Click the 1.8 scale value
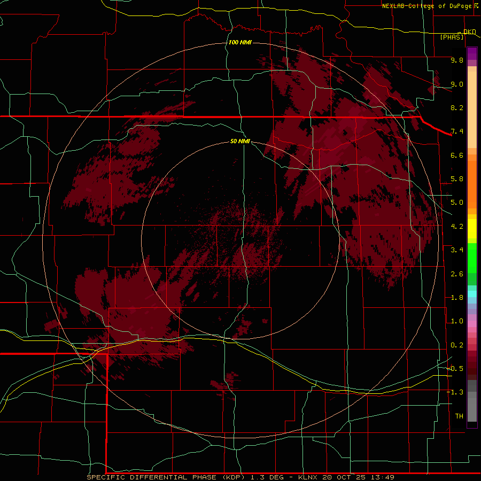This screenshot has height=481, width=481. (x=457, y=298)
